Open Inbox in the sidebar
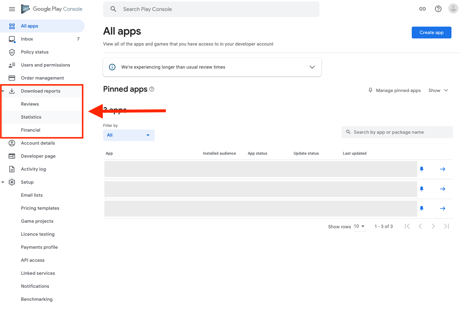This screenshot has width=463, height=320. (x=42, y=39)
